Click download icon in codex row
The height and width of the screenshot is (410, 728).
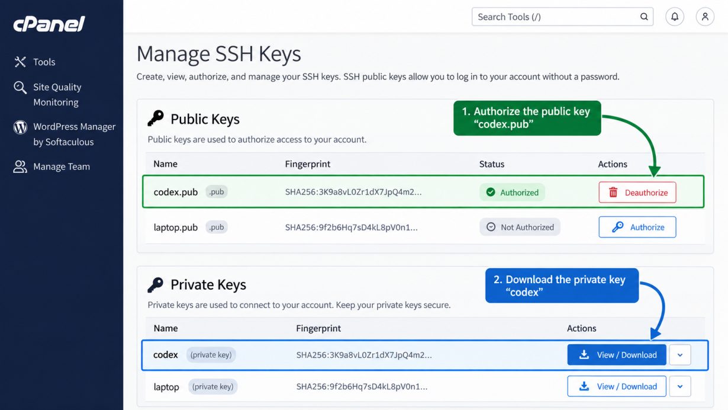584,355
